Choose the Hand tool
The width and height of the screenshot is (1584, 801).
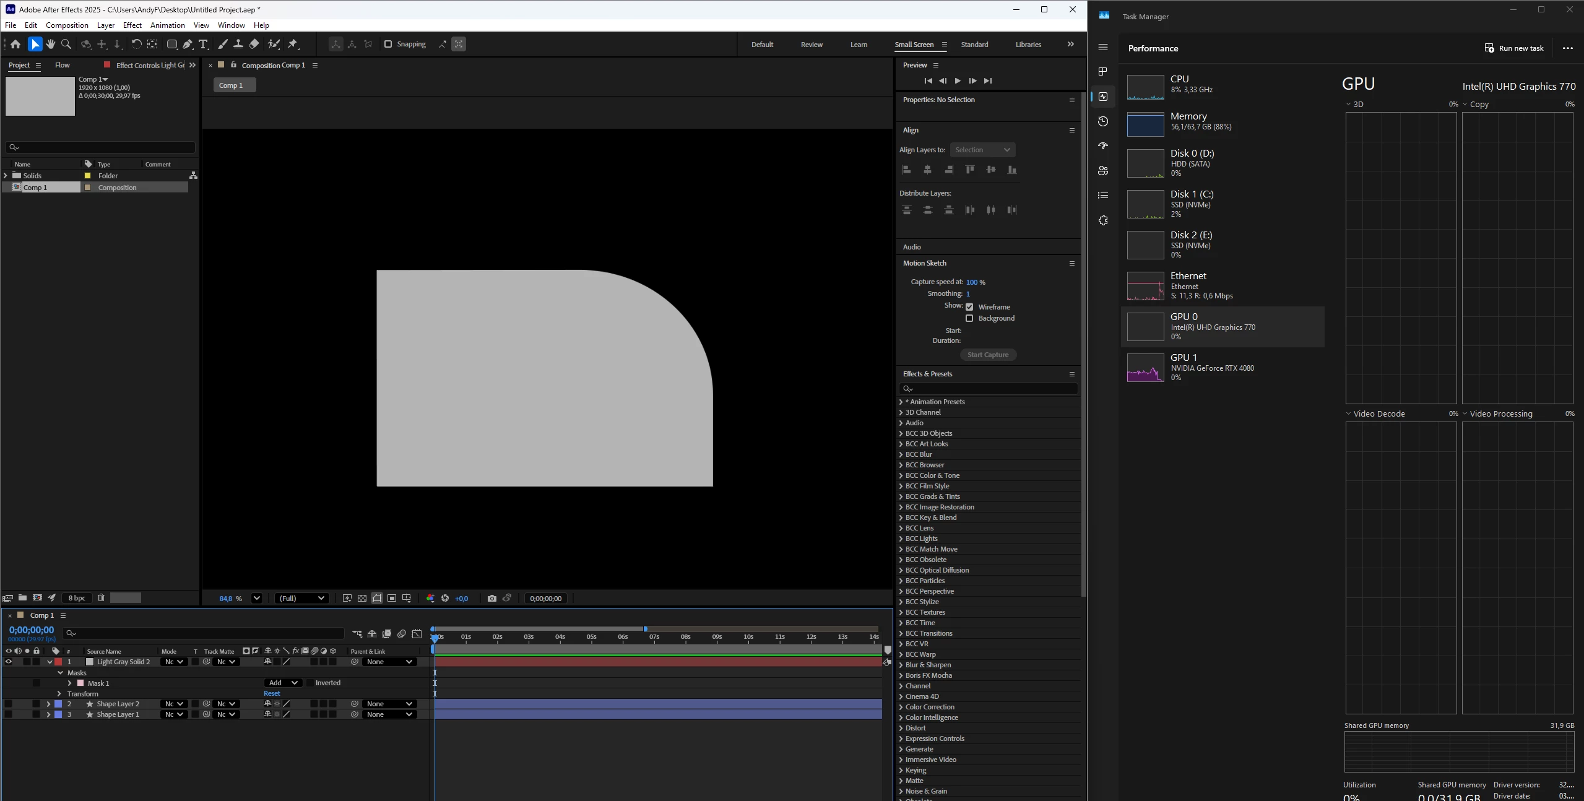(51, 44)
